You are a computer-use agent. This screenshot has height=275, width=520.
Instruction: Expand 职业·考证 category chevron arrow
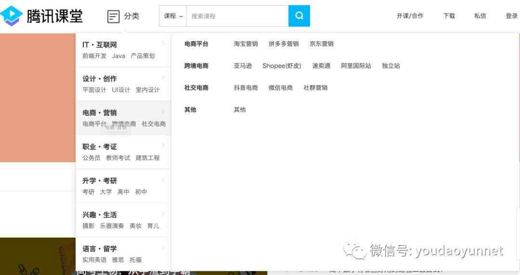click(x=163, y=146)
